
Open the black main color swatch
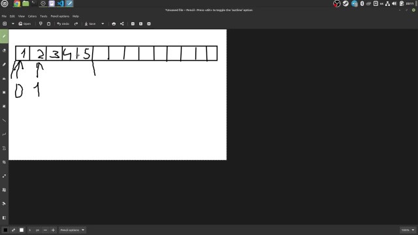[5, 230]
